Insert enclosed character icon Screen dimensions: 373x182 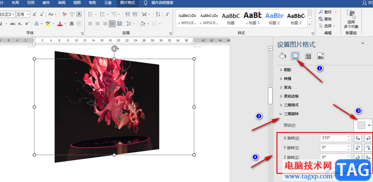(x=79, y=24)
